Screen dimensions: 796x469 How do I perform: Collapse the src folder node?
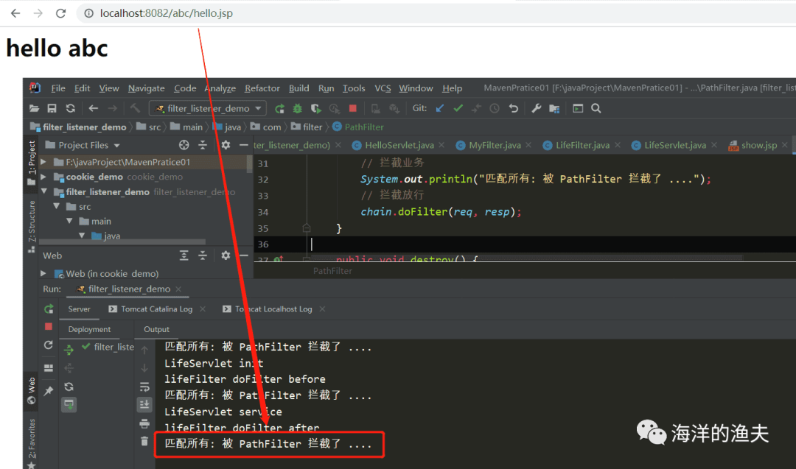56,206
